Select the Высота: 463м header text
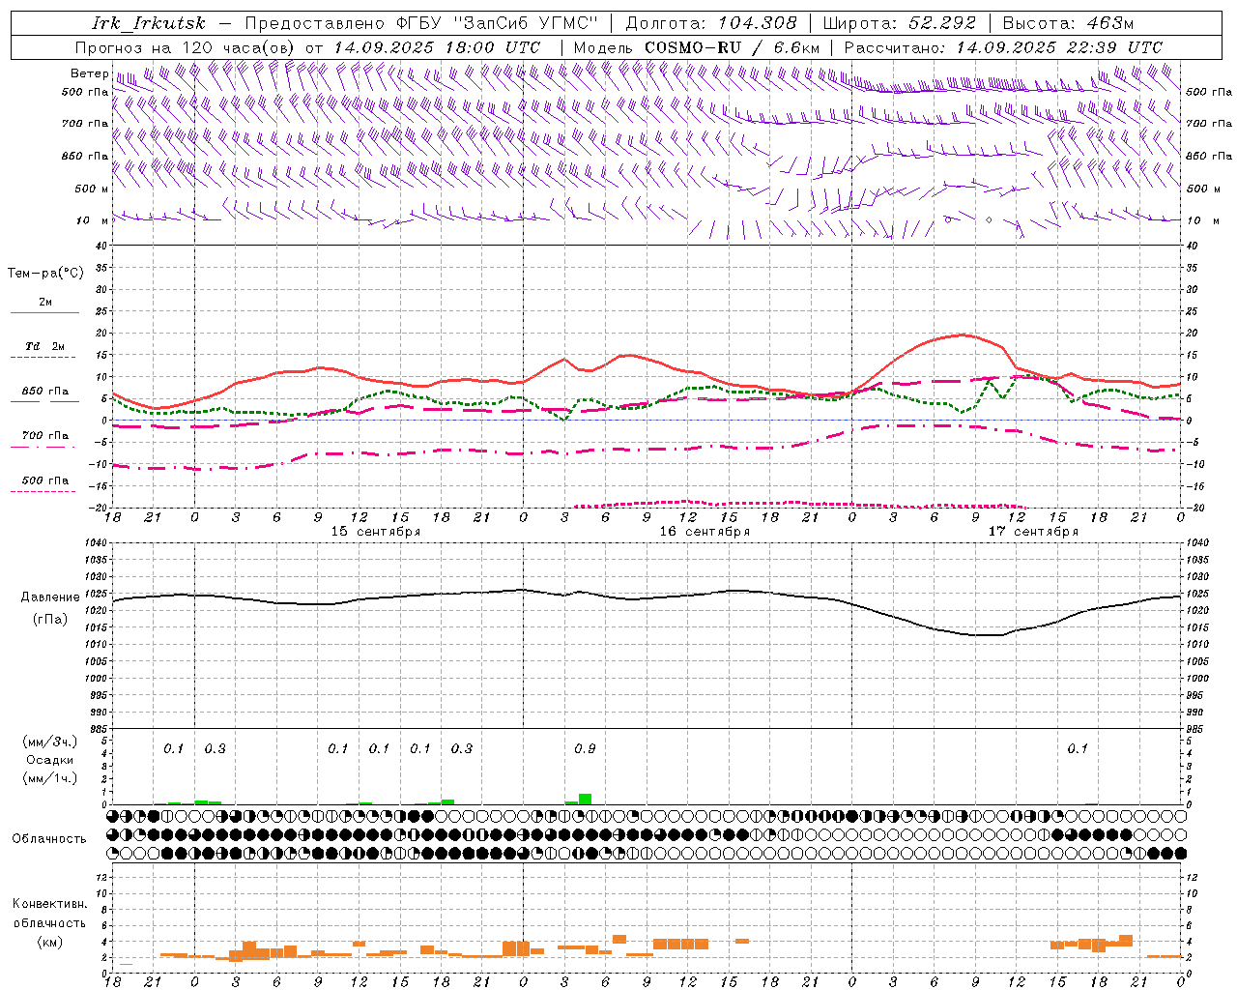This screenshot has width=1237, height=990. click(x=1068, y=23)
